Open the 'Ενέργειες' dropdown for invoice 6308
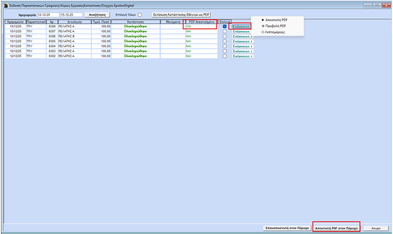Viewport: 393px width, 234px height. tap(241, 27)
